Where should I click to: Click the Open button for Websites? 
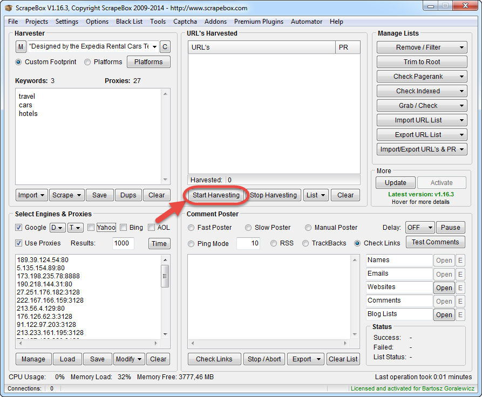click(x=444, y=288)
